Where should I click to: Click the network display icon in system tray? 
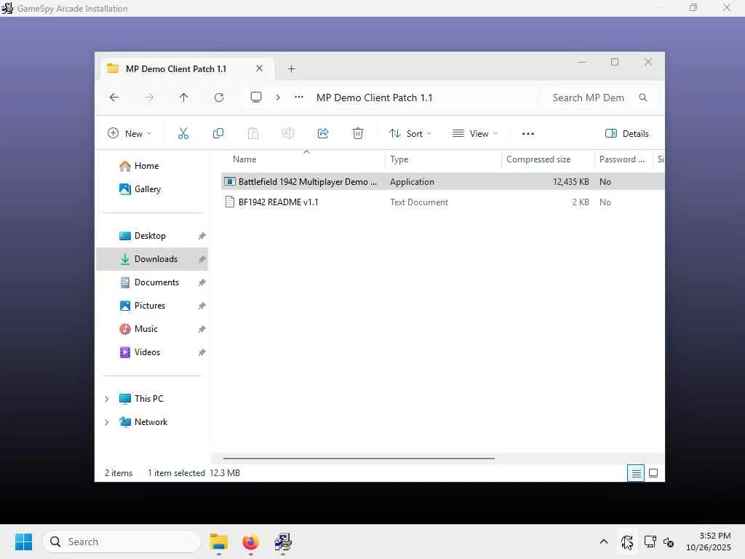[x=650, y=542]
